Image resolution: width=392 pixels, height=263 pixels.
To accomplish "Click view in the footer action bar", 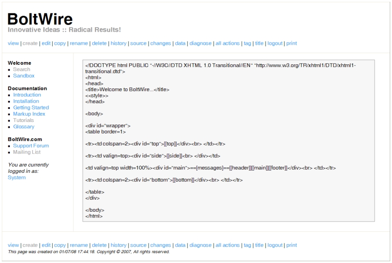I will click(x=13, y=245).
